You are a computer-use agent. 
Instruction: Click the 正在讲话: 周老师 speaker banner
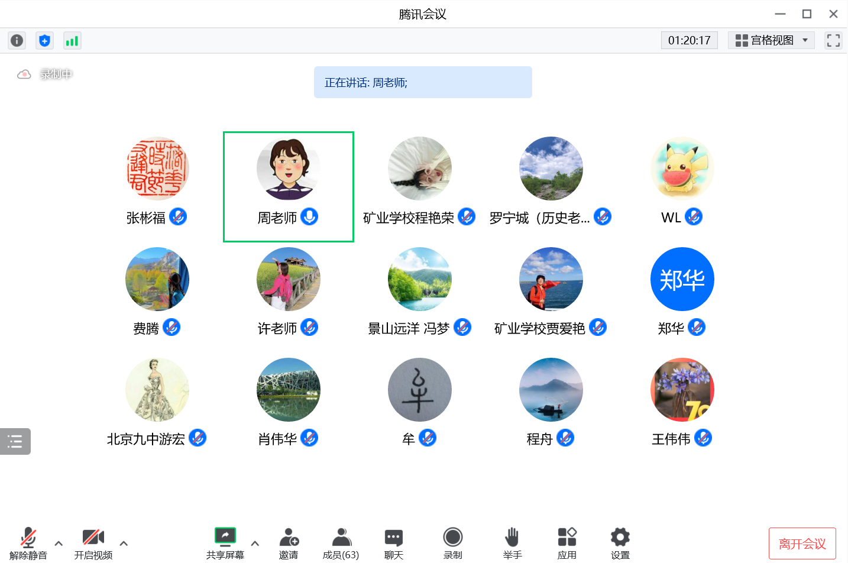[x=423, y=82]
